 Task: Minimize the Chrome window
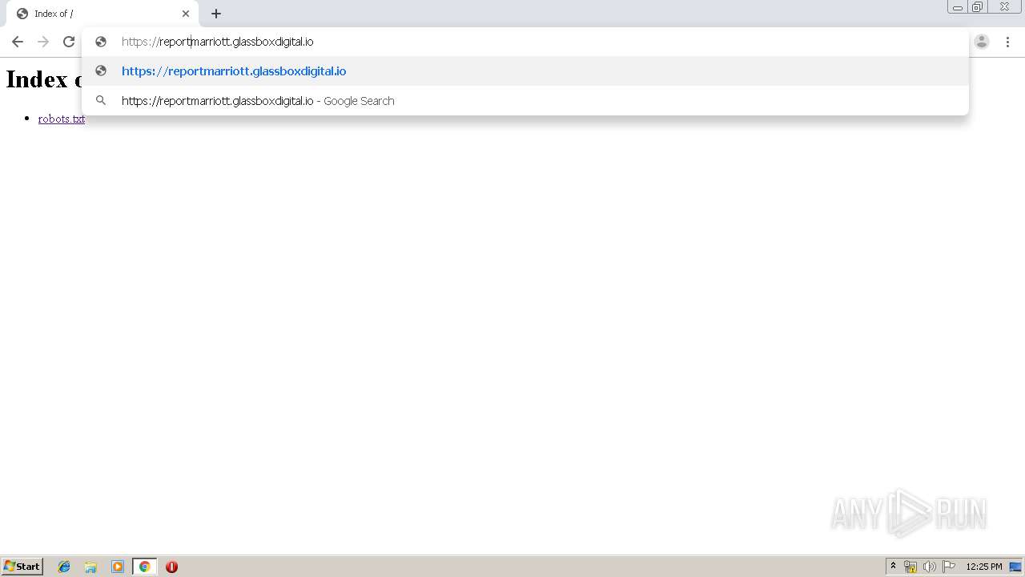point(958,7)
